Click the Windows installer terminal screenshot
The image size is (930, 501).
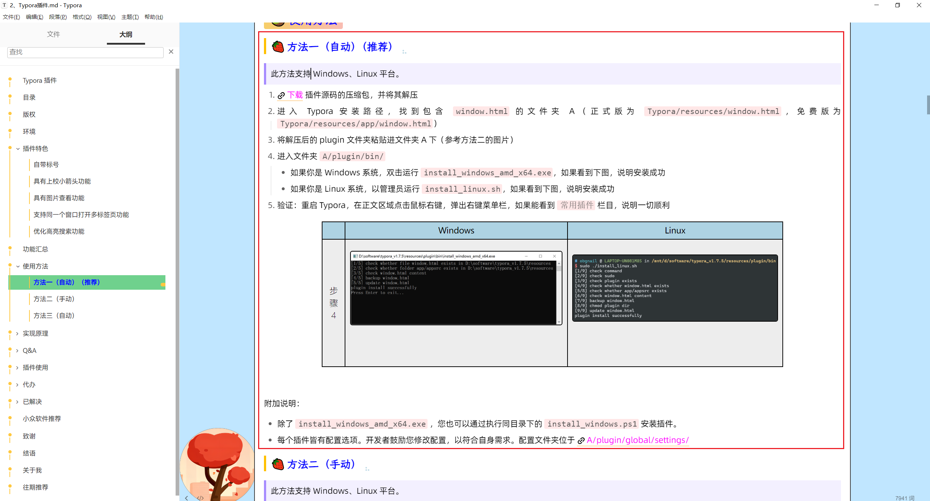[x=456, y=288]
